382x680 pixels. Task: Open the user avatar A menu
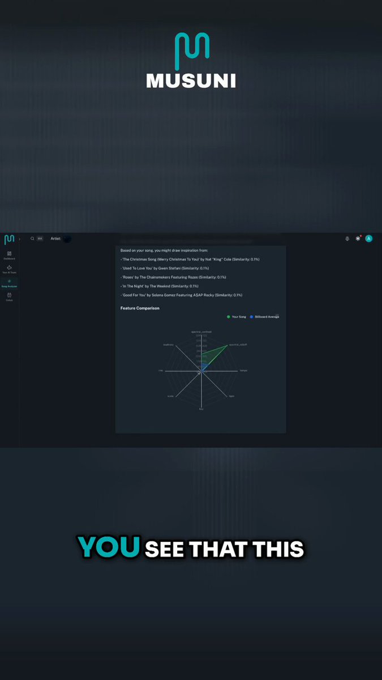(x=369, y=239)
